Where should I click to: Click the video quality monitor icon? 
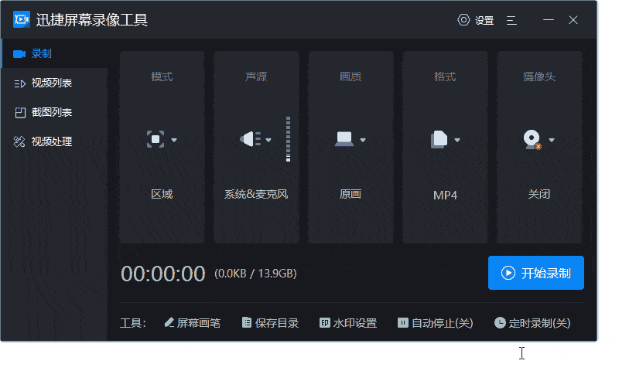pyautogui.click(x=344, y=140)
